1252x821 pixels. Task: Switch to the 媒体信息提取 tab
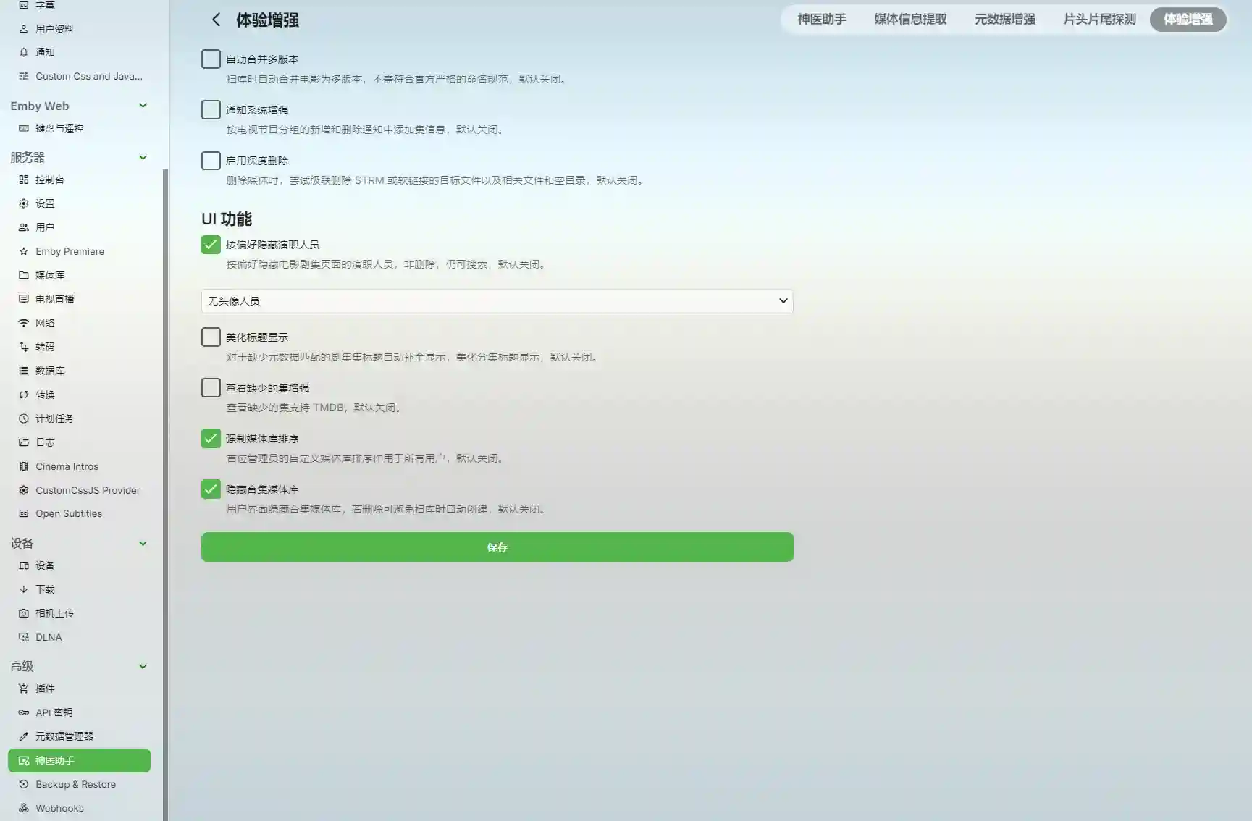[910, 20]
